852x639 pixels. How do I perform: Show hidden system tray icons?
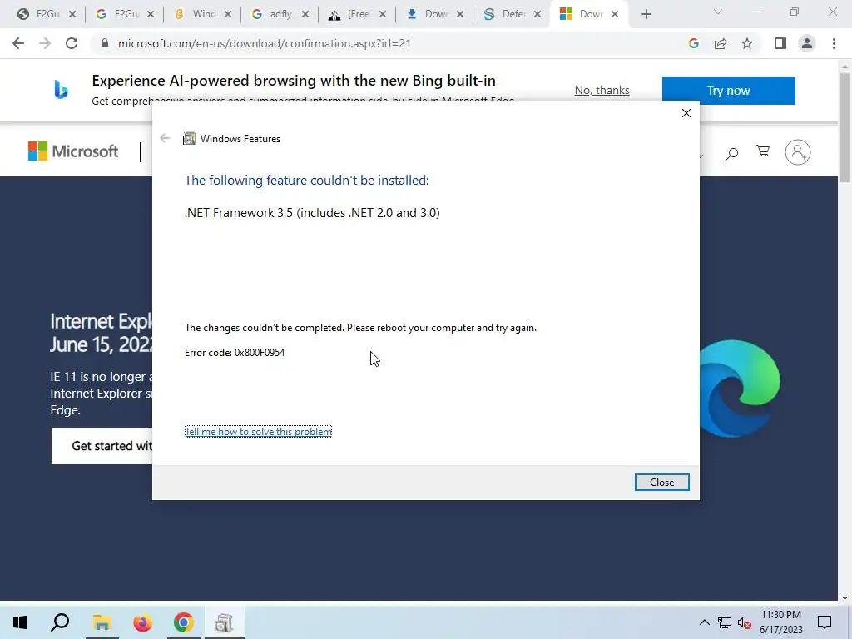pyautogui.click(x=704, y=622)
